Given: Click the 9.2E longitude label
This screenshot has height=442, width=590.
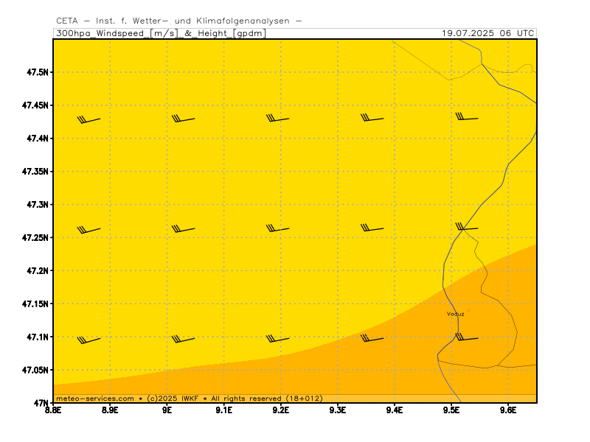Looking at the screenshot, I should coord(281,410).
